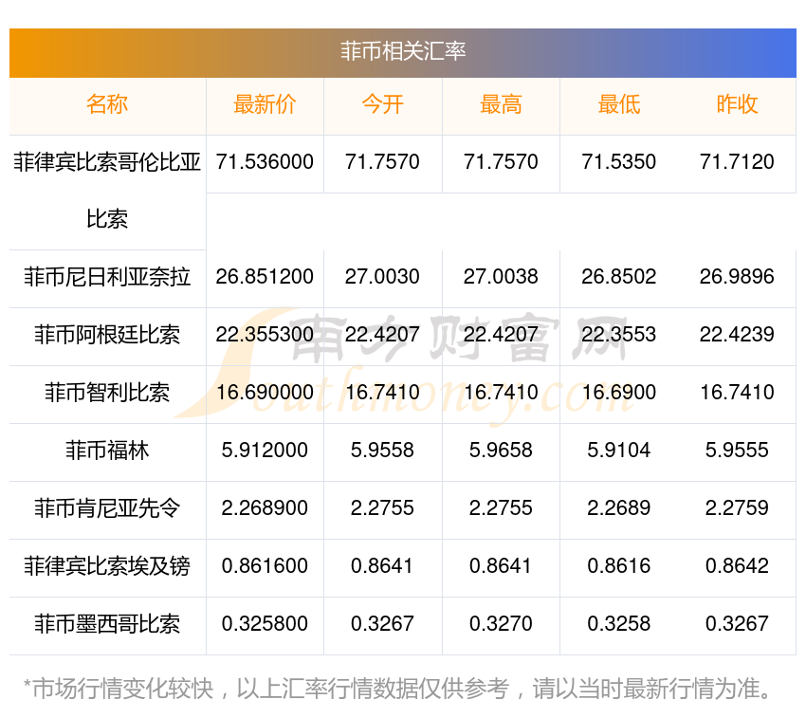Select latest price 5.912000
Viewport: 806px width, 718px height.
[265, 451]
